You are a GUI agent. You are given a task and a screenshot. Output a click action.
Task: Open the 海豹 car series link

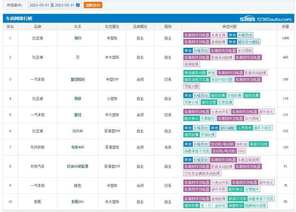78,38
